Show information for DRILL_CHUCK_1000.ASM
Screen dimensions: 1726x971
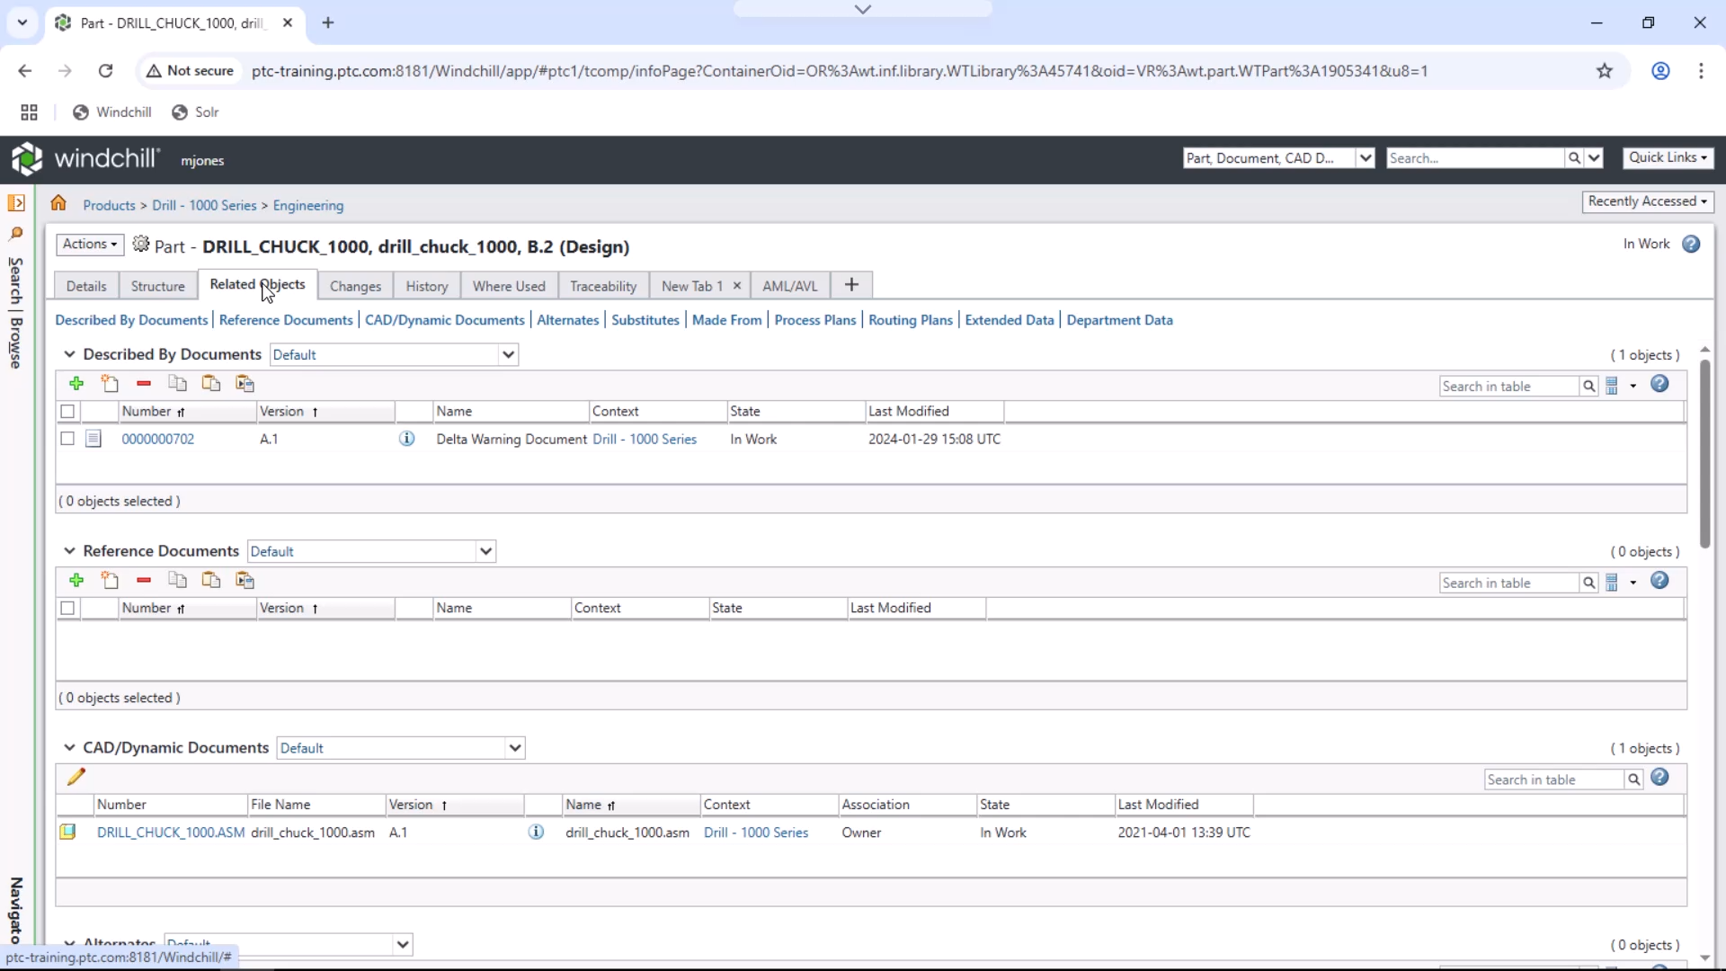536,833
